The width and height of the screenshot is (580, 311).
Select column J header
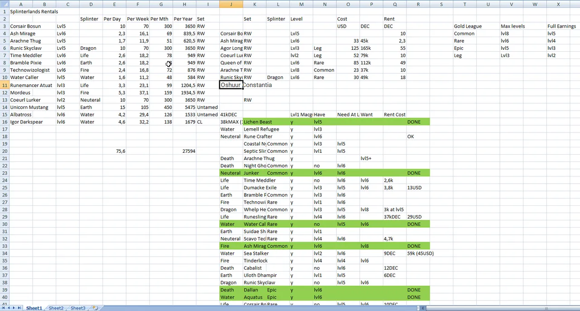pyautogui.click(x=231, y=4)
